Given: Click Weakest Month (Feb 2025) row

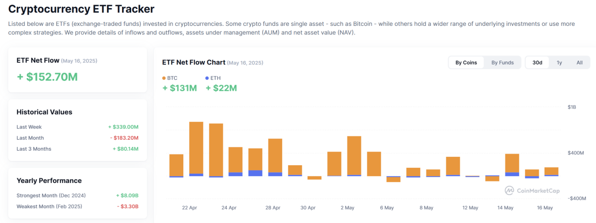Looking at the screenshot, I should tap(77, 206).
